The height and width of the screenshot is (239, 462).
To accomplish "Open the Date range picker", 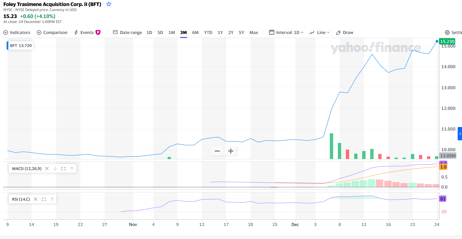I will 127,32.
